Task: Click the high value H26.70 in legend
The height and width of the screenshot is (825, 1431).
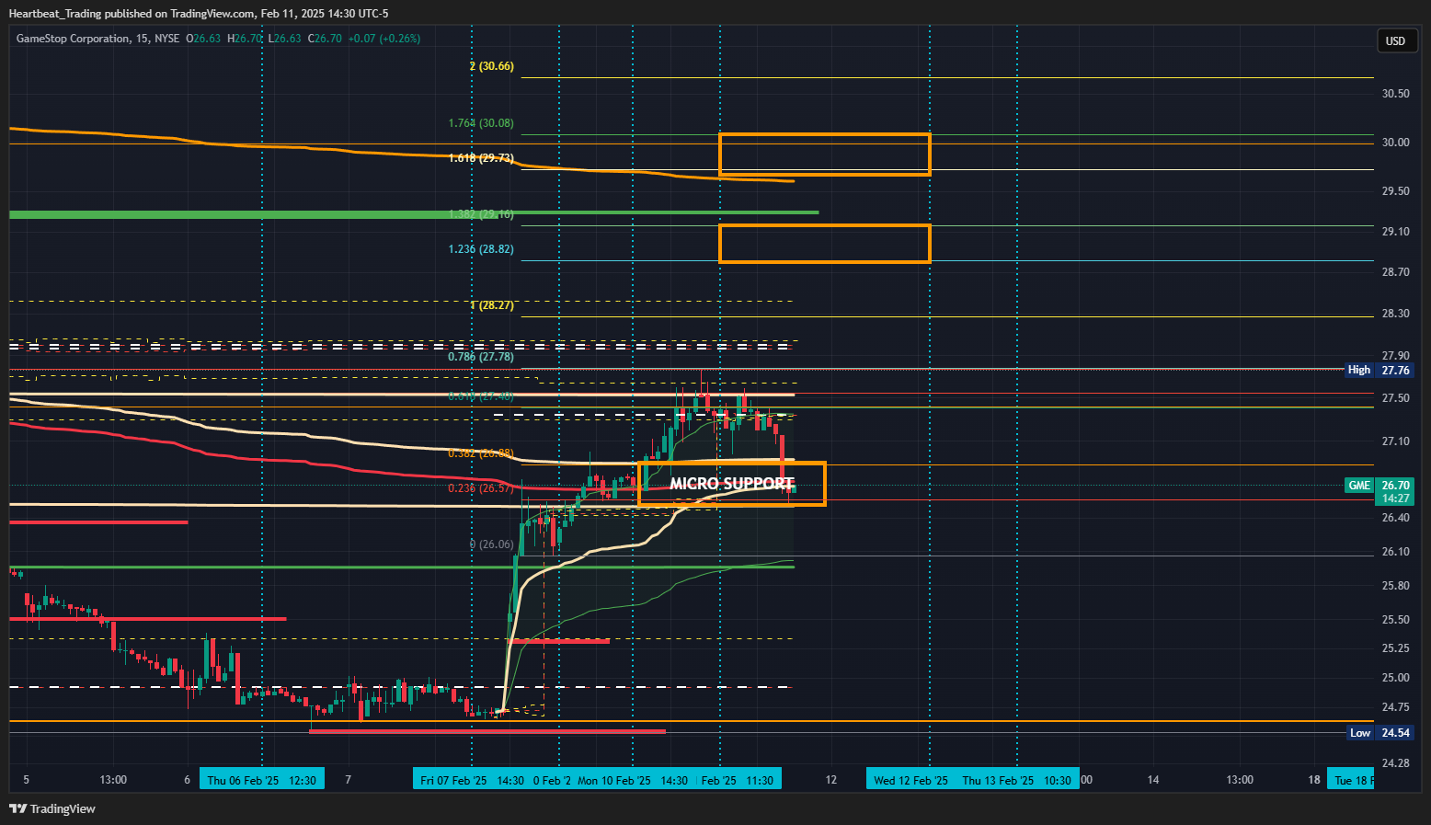Action: click(x=245, y=39)
